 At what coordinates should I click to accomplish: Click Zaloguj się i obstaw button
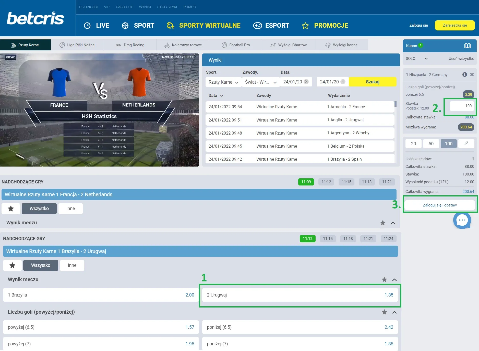click(440, 205)
